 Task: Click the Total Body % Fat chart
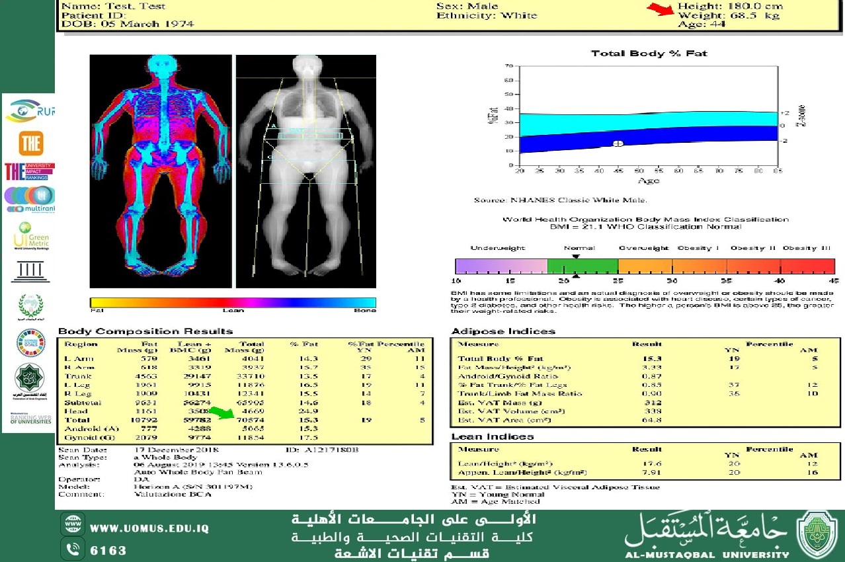click(648, 117)
